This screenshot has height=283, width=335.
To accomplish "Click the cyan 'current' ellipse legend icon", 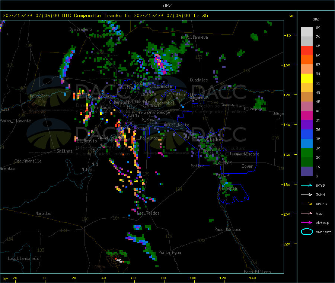I will point(307,232).
